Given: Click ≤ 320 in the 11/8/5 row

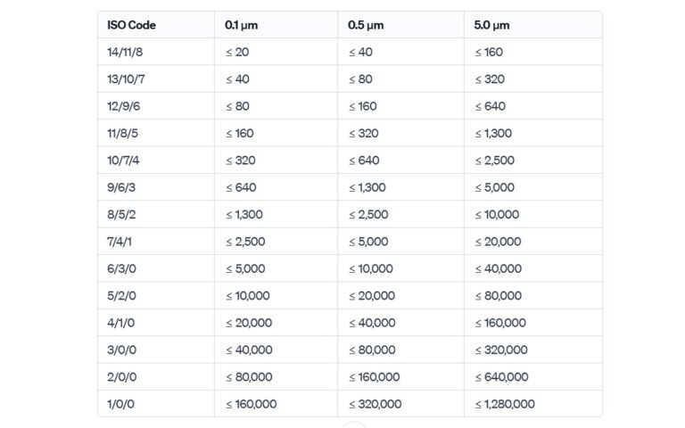Looking at the screenshot, I should tap(364, 133).
